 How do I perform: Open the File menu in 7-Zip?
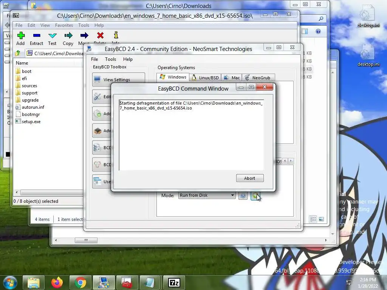click(19, 25)
